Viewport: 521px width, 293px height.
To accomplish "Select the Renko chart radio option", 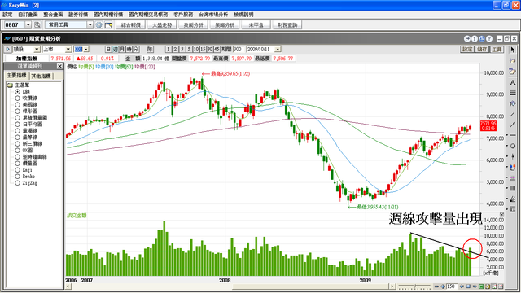I will [17, 177].
